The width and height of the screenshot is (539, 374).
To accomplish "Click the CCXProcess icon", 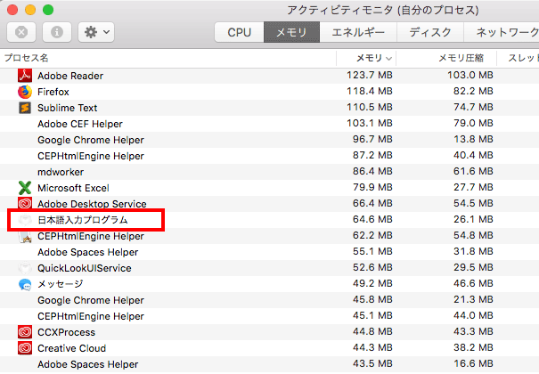I will (25, 332).
